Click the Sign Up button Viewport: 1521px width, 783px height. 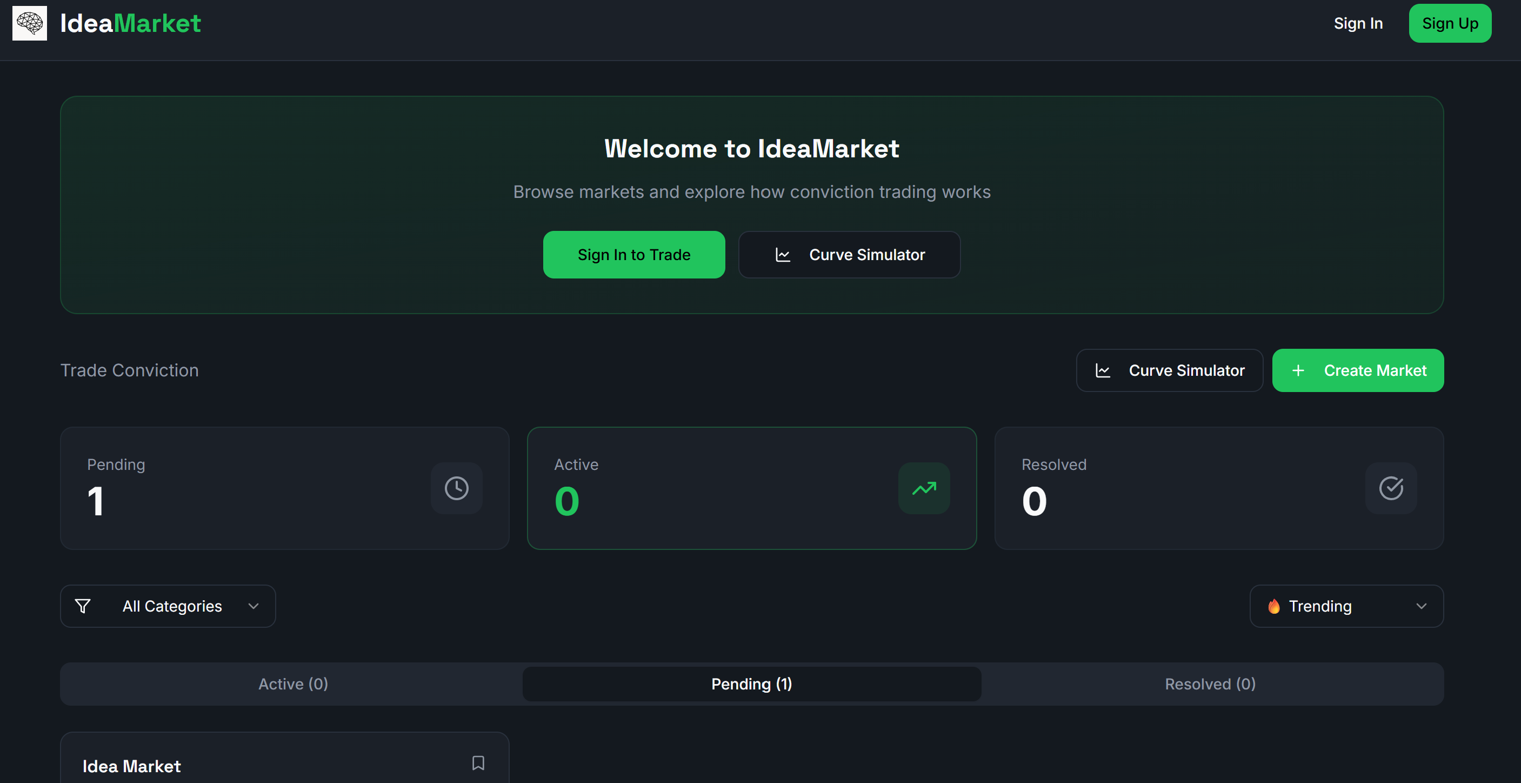point(1450,23)
